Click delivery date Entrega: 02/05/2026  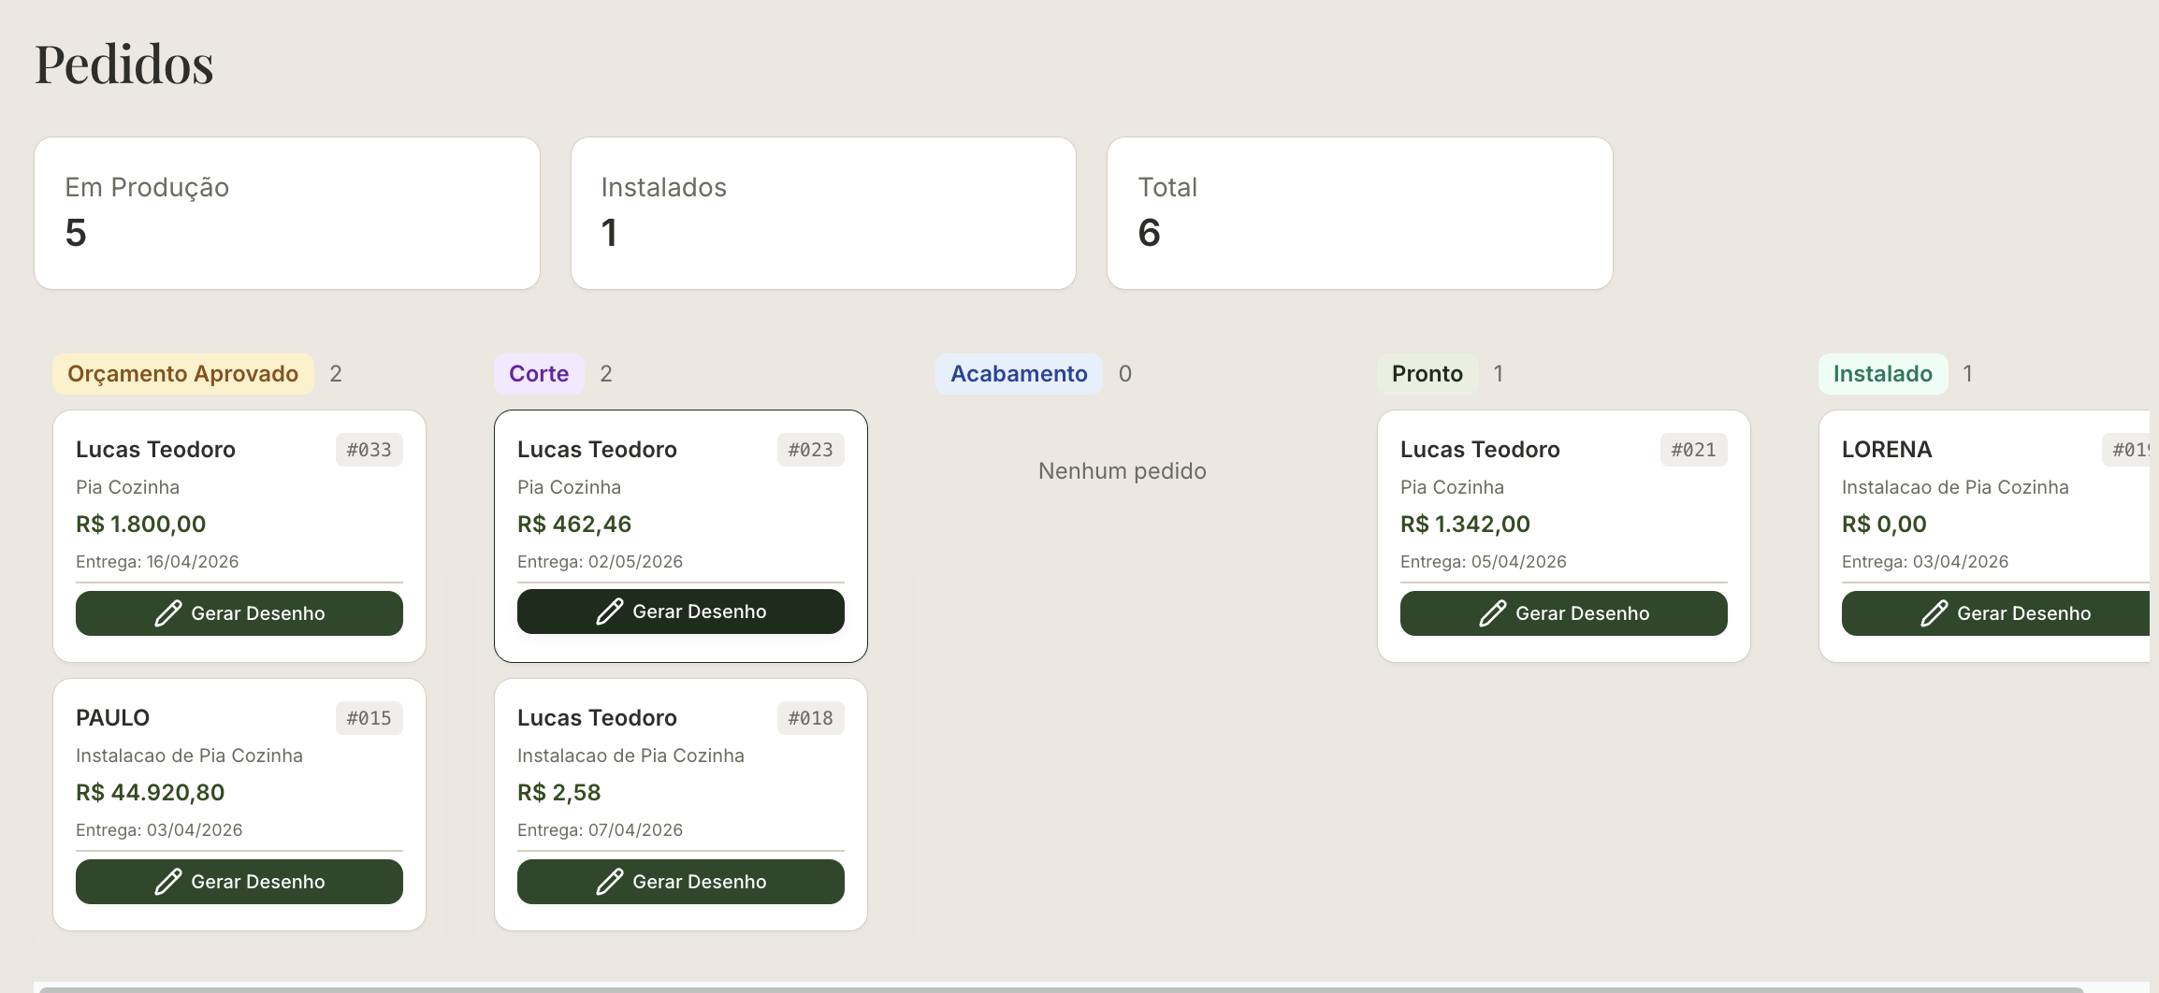[601, 562]
